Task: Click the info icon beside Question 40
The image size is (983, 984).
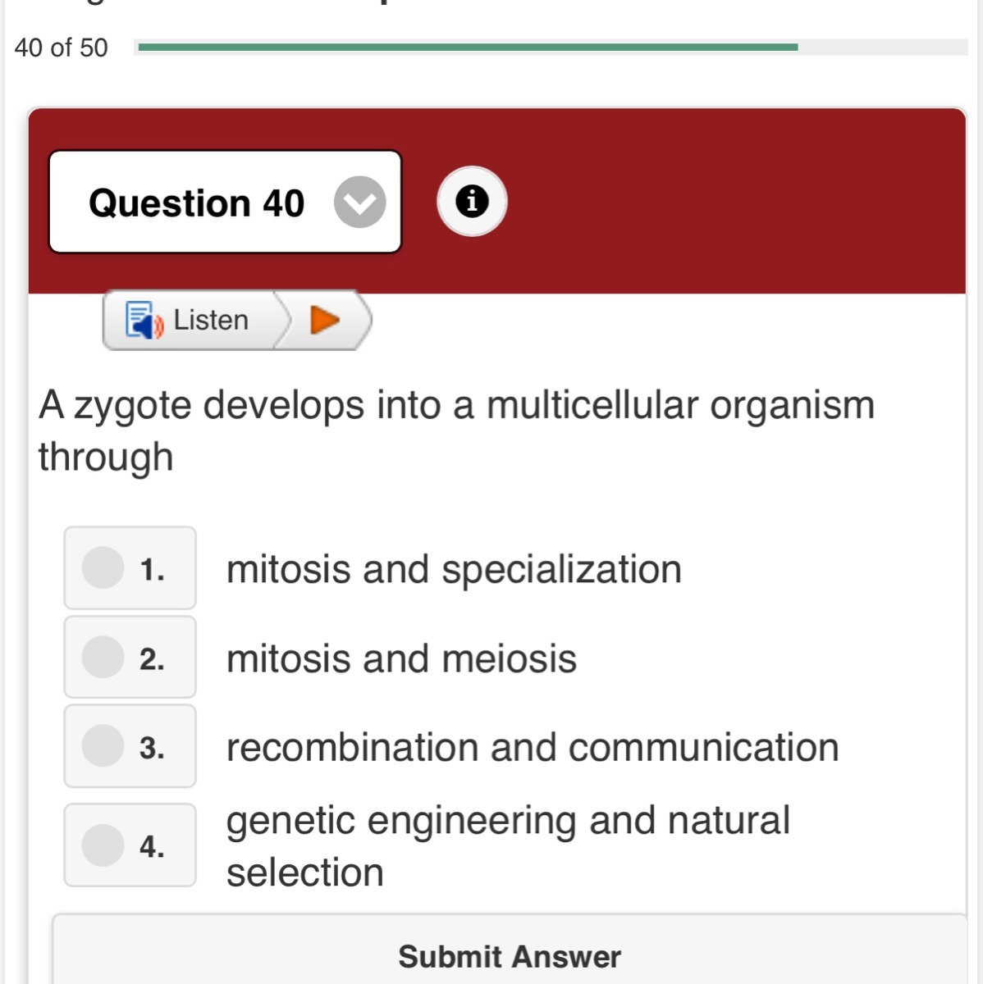Action: point(472,201)
